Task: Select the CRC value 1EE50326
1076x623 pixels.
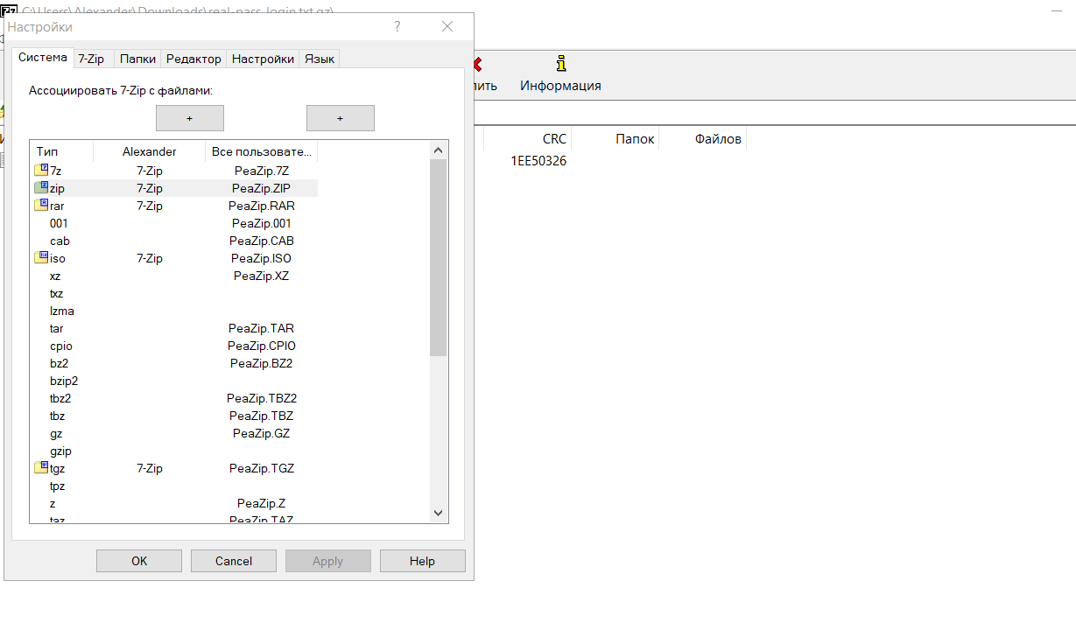Action: click(x=538, y=161)
